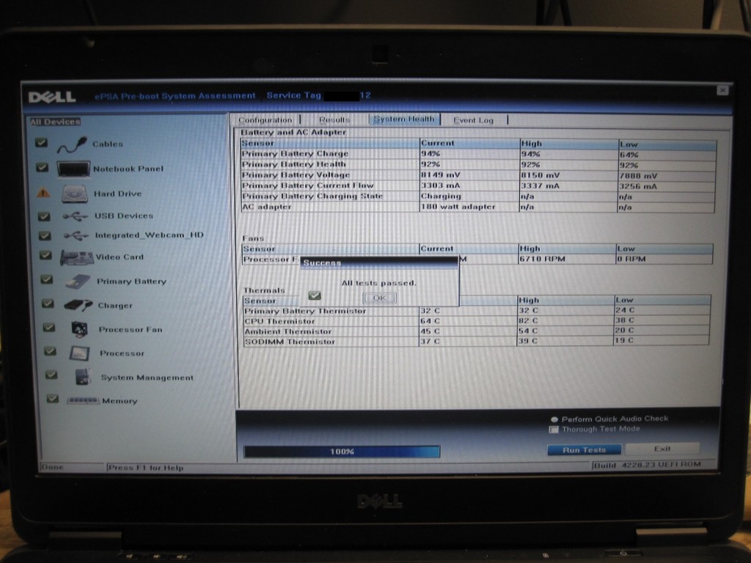The width and height of the screenshot is (751, 563).
Task: Click the 100% progress bar
Action: pos(342,452)
